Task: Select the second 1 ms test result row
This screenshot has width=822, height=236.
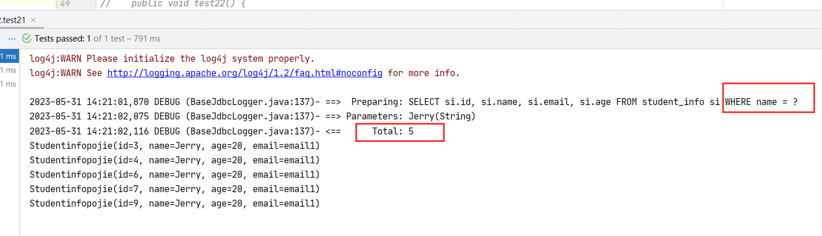Action: click(9, 70)
